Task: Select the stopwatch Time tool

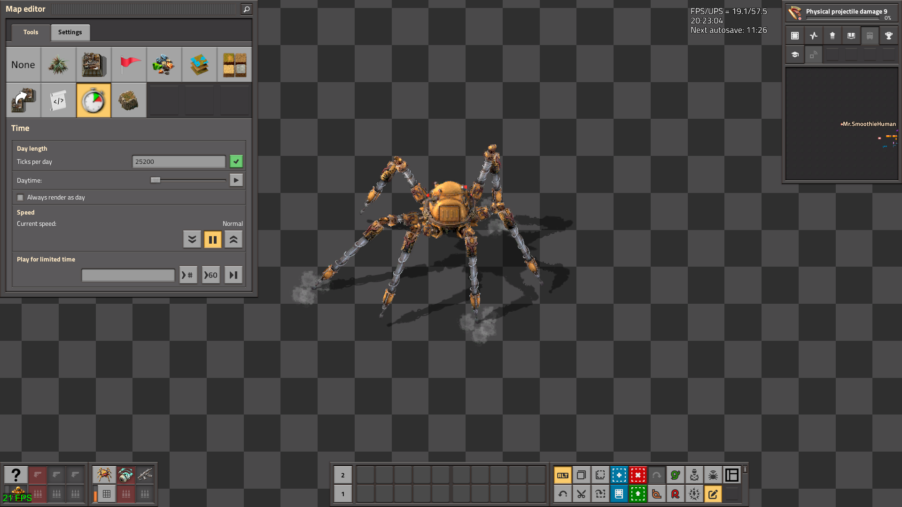Action: [93, 100]
